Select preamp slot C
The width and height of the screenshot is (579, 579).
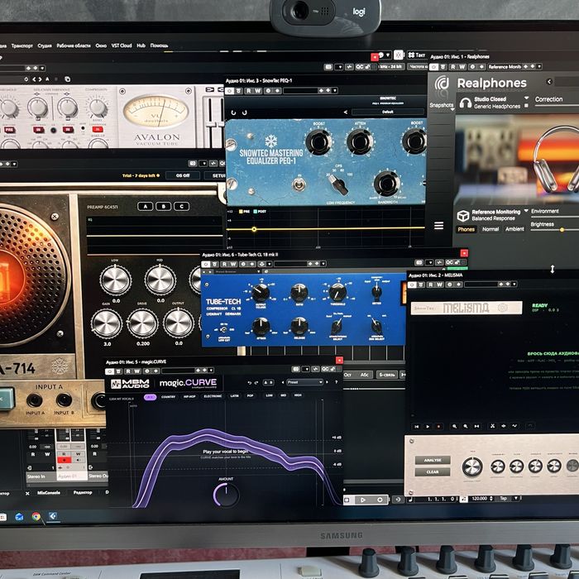pos(181,207)
